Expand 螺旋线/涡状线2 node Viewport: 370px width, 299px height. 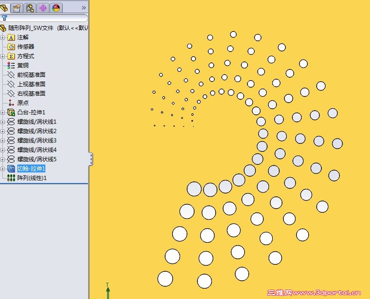point(3,131)
